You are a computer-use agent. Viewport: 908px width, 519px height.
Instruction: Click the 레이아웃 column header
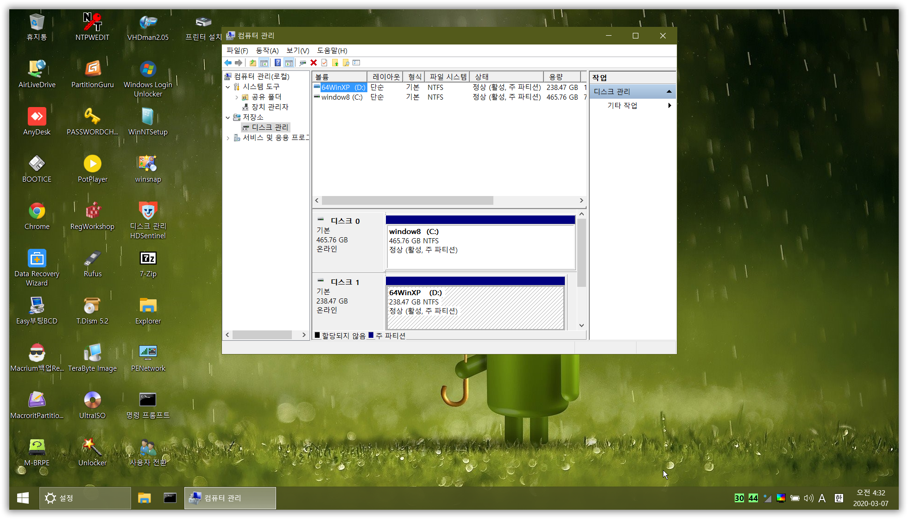pos(385,76)
